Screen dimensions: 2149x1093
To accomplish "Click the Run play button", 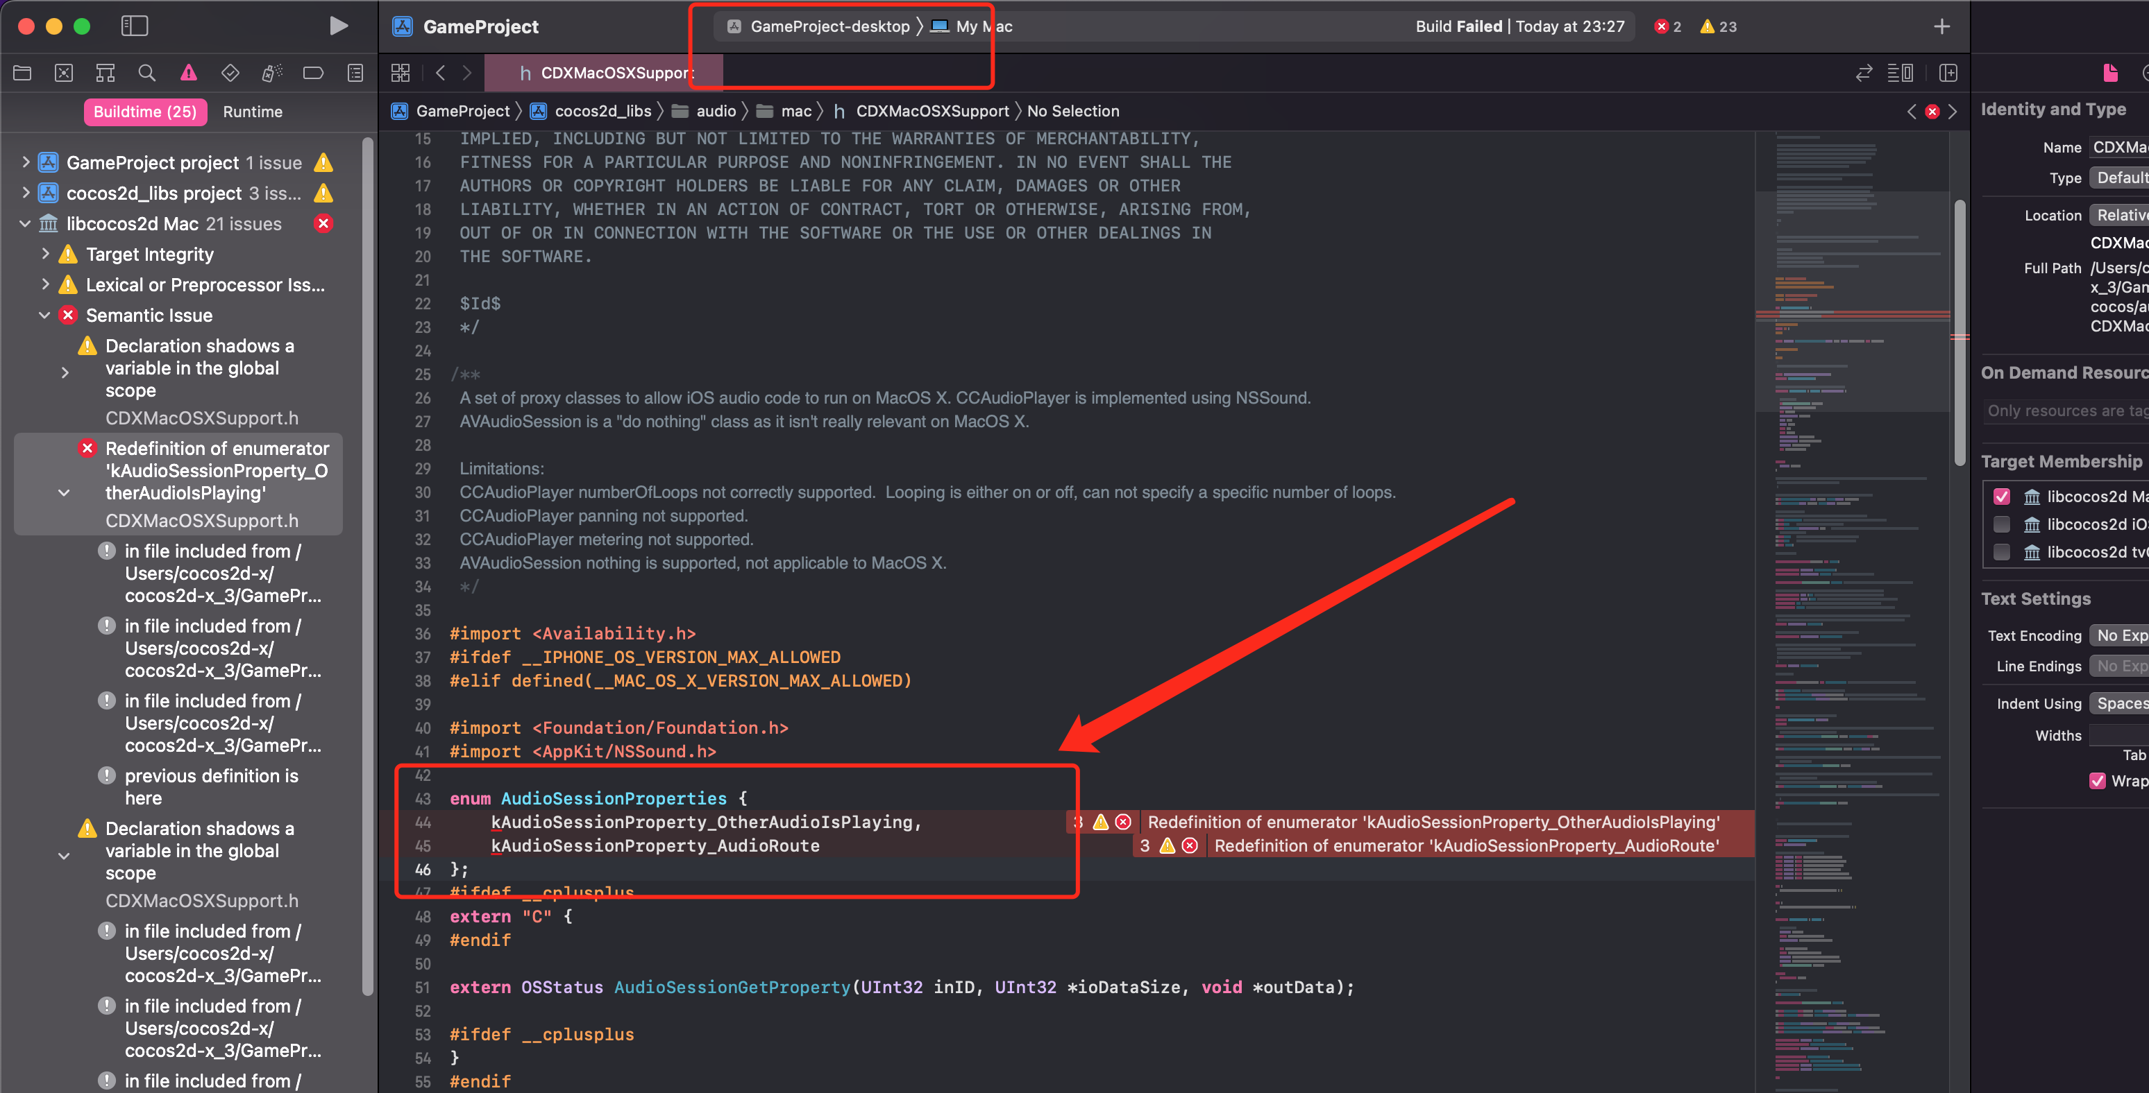I will (x=338, y=26).
